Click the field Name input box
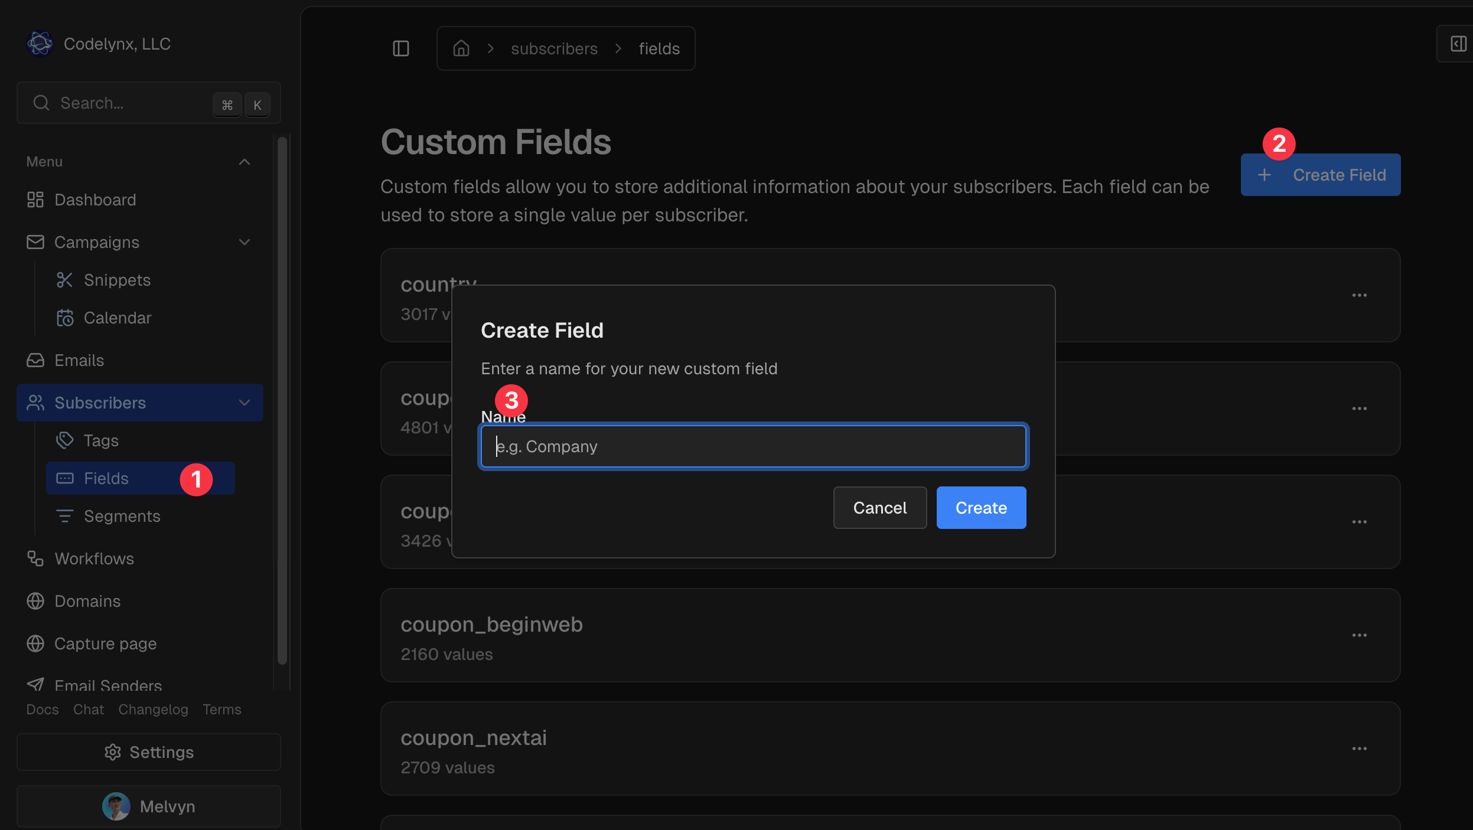This screenshot has width=1473, height=830. (x=753, y=446)
